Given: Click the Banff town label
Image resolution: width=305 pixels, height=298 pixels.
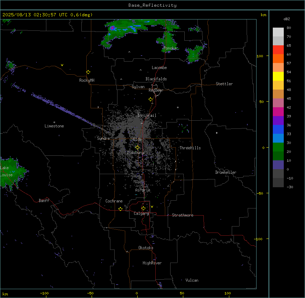Looking at the screenshot, I should click(x=44, y=201).
